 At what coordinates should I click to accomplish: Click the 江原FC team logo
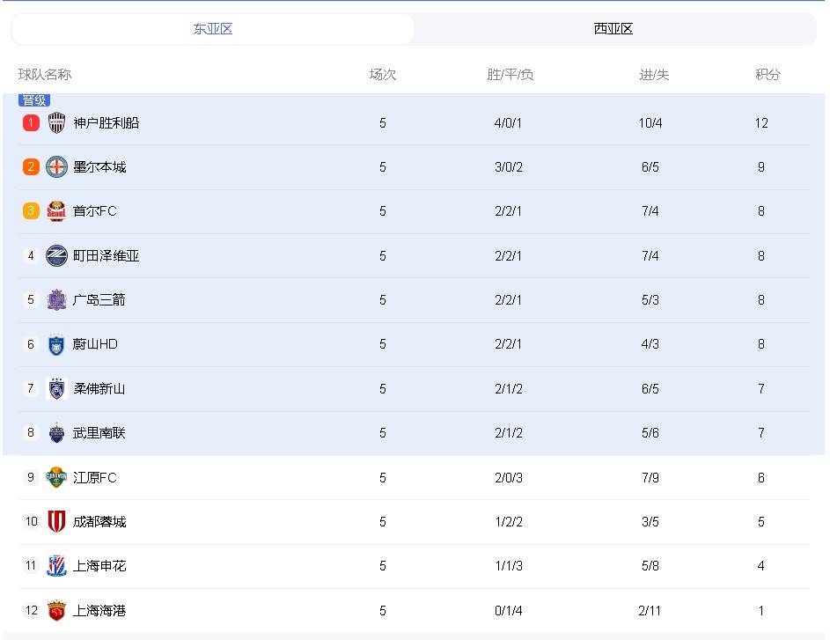pos(57,477)
